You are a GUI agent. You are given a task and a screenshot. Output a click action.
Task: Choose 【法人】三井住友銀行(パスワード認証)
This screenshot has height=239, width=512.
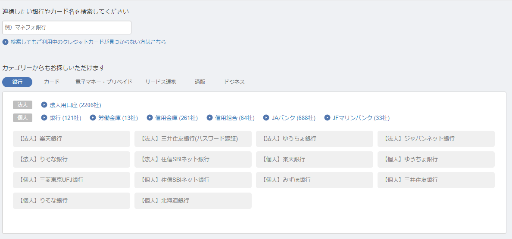(193, 139)
